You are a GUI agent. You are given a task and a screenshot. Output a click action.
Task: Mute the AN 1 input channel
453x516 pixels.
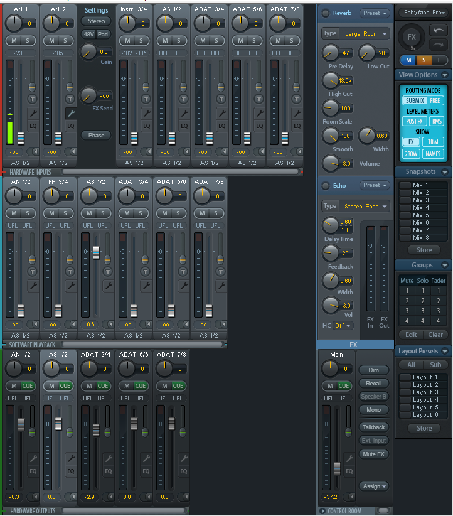(14, 40)
